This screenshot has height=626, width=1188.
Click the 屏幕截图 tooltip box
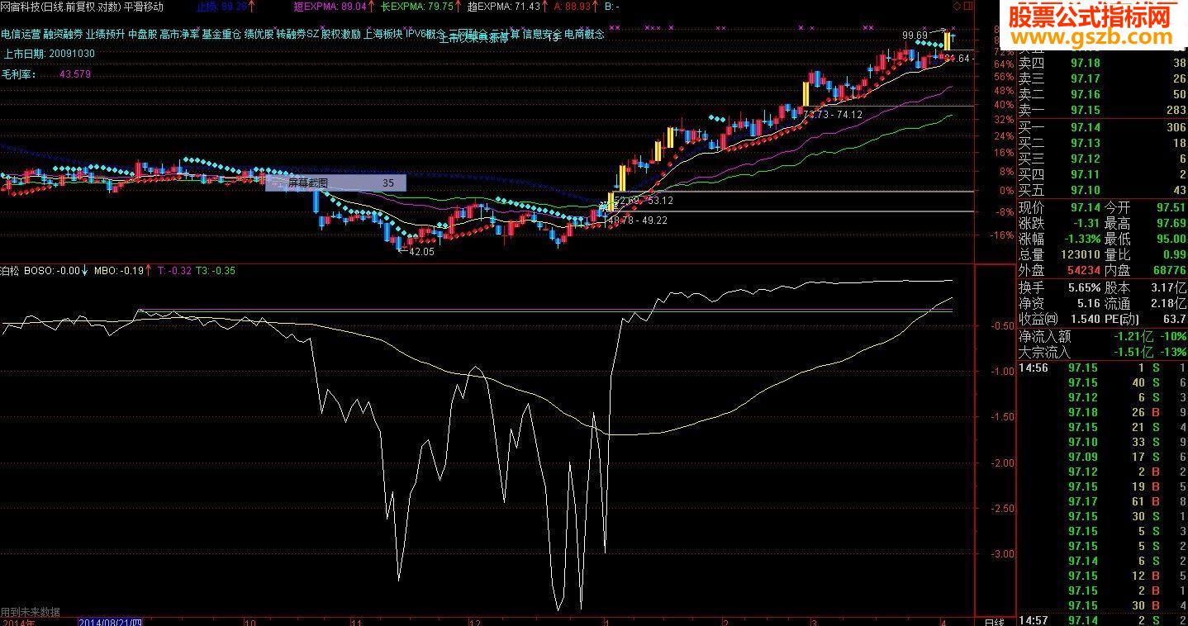[335, 183]
